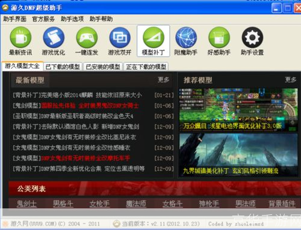Image resolution: width=301 pixels, height=230 pixels.
Task: Select the 女枪手 category
Action: [x=99, y=204]
